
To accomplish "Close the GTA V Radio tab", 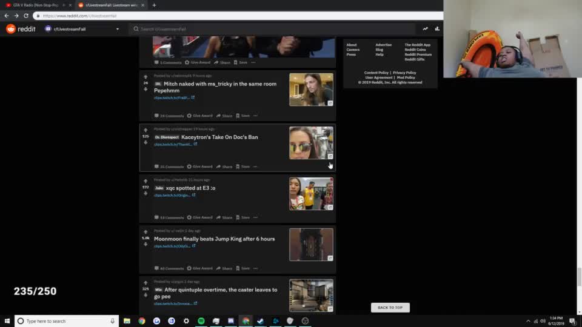I will click(x=70, y=5).
